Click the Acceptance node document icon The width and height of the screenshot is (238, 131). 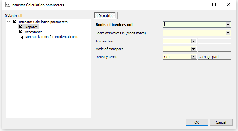click(x=21, y=32)
